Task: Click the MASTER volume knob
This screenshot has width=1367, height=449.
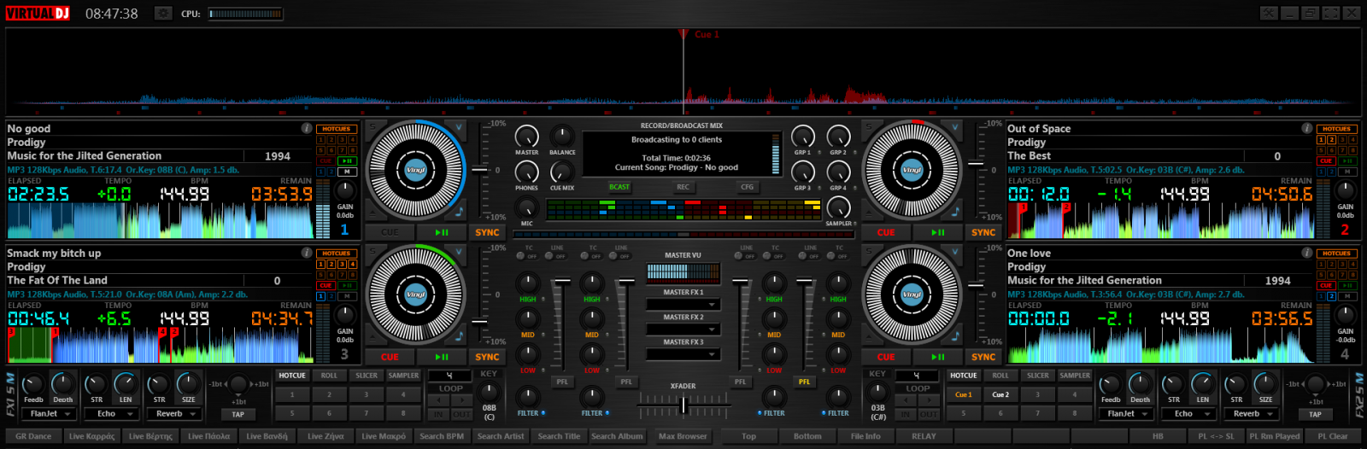Action: point(527,137)
